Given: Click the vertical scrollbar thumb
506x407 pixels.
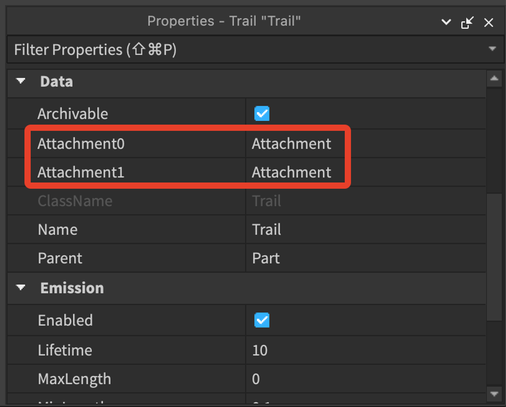Looking at the screenshot, I should (x=494, y=257).
